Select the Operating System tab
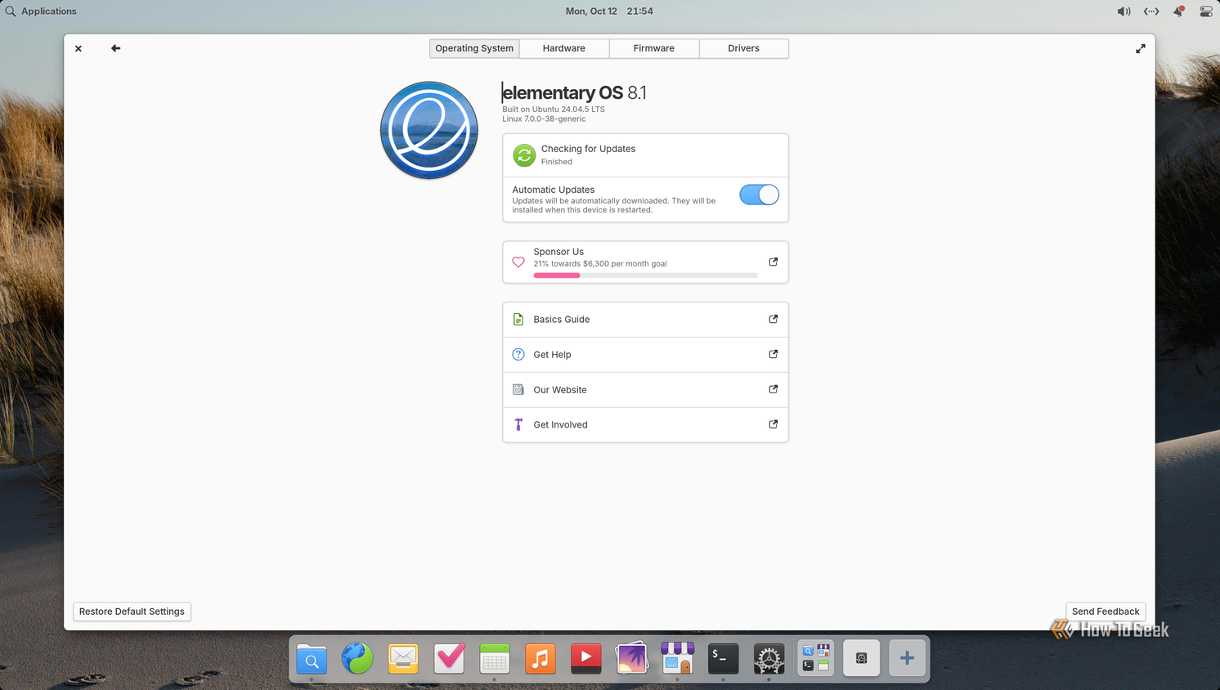Screen dimensions: 1220x690 pos(474,48)
